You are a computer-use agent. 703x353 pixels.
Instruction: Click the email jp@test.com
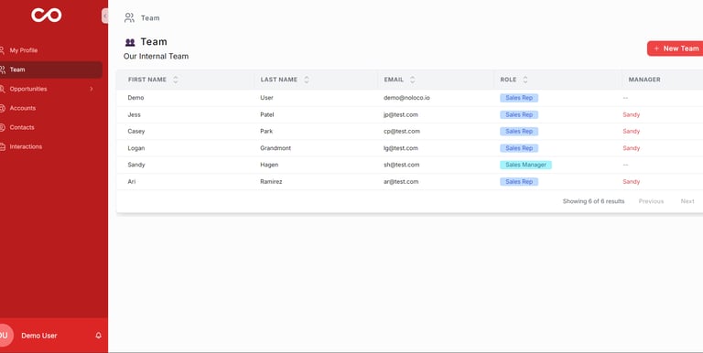pos(401,114)
